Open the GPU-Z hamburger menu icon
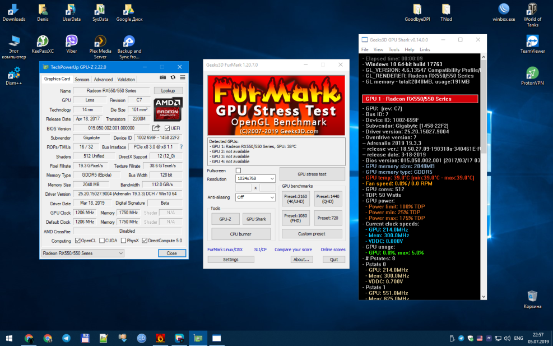The width and height of the screenshot is (553, 346). pos(182,77)
